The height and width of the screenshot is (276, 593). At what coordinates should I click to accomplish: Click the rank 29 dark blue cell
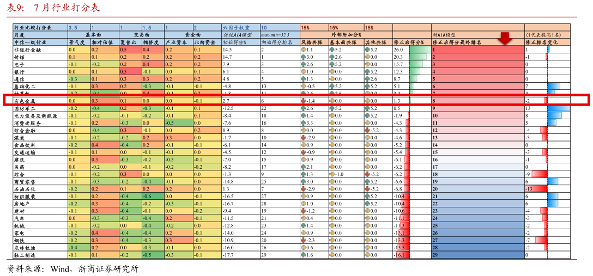pos(477,255)
